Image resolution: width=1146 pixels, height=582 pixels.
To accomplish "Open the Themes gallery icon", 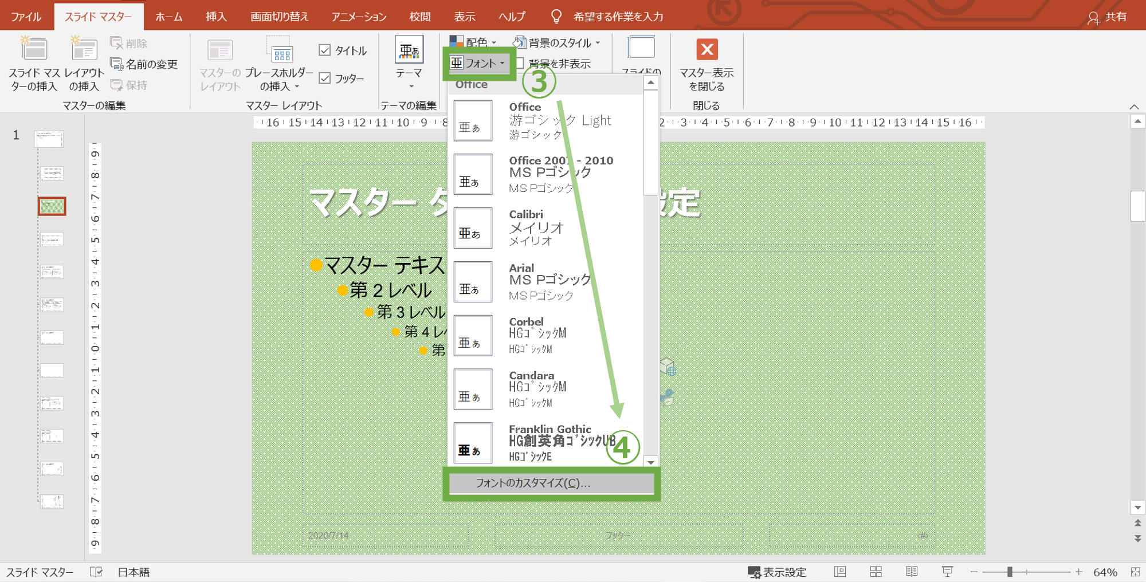I will 409,52.
